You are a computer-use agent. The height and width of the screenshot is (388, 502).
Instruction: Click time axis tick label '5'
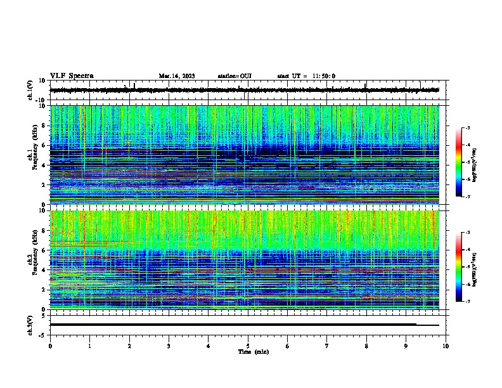(x=248, y=346)
